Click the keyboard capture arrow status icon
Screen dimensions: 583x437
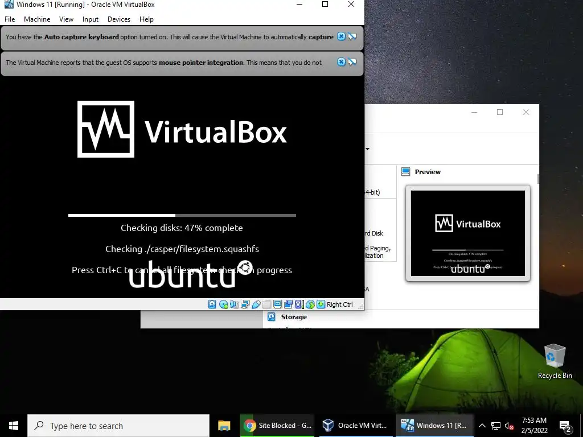click(x=321, y=304)
